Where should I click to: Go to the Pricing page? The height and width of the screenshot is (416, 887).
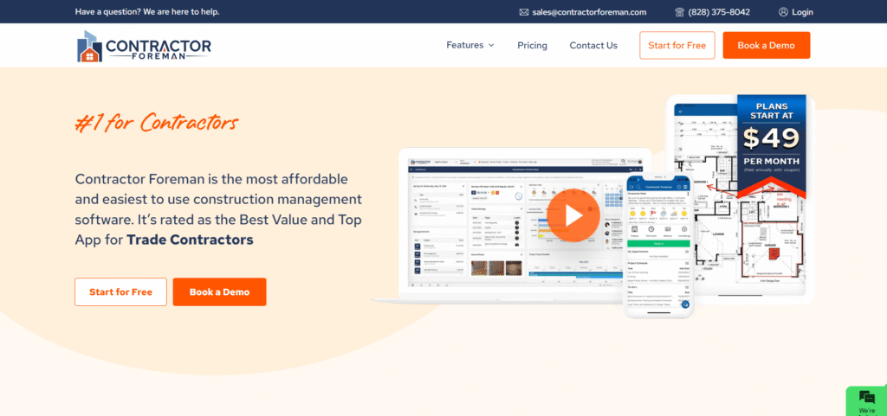(x=532, y=45)
